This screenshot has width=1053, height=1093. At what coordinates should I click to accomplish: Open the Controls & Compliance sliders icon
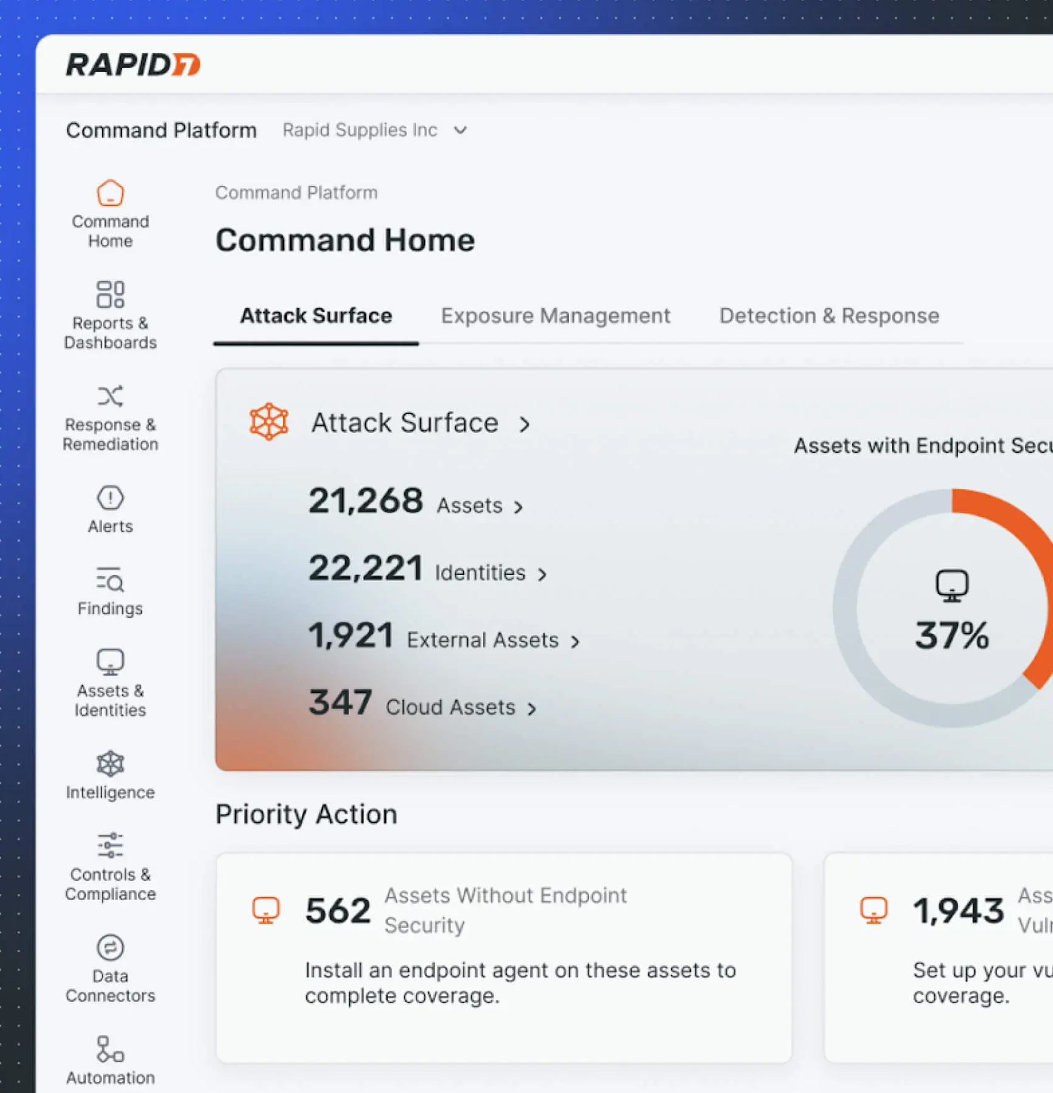pyautogui.click(x=110, y=845)
